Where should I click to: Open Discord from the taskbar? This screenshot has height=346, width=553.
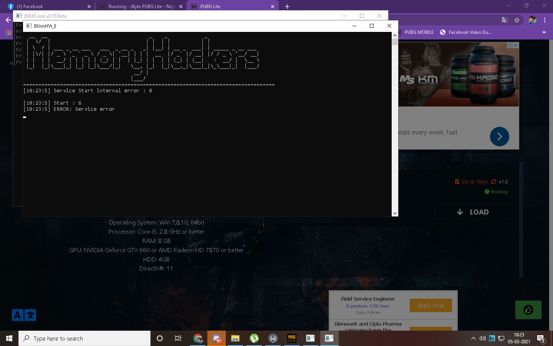[217, 338]
